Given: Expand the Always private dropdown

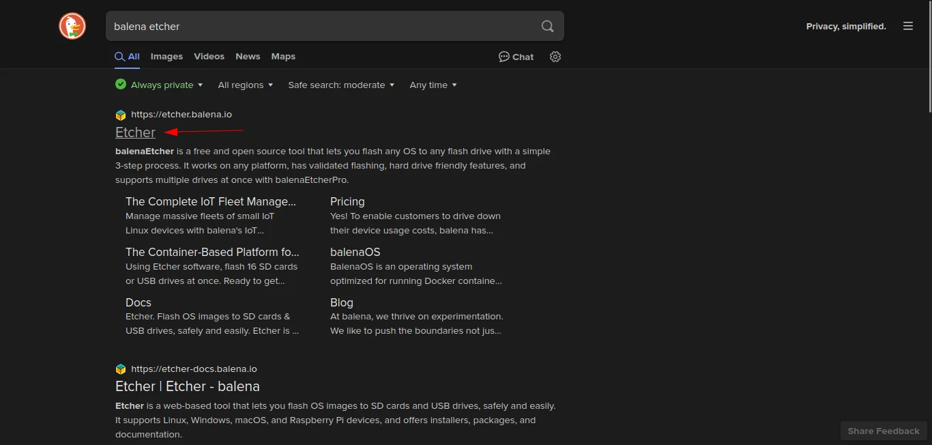Looking at the screenshot, I should tap(160, 85).
